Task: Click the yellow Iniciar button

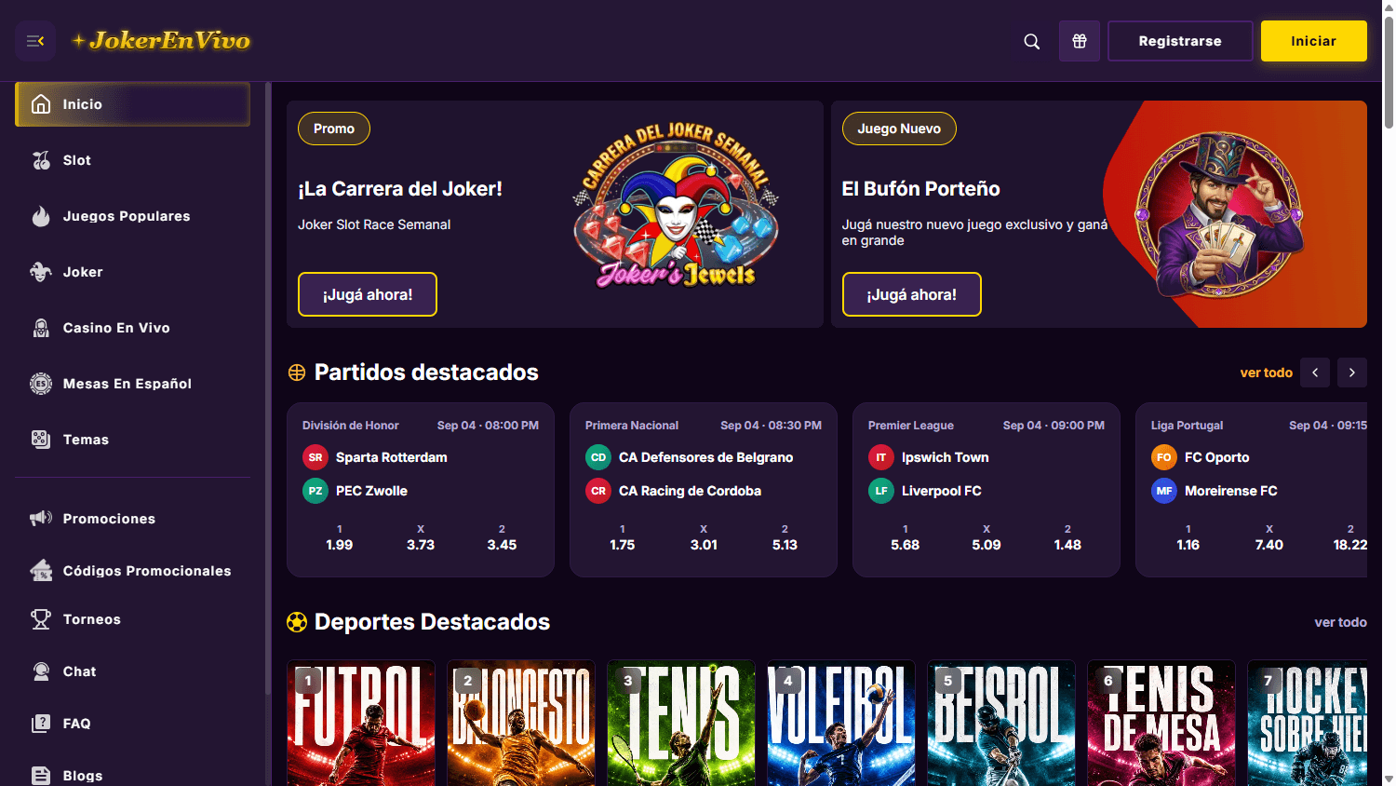Action: point(1314,41)
